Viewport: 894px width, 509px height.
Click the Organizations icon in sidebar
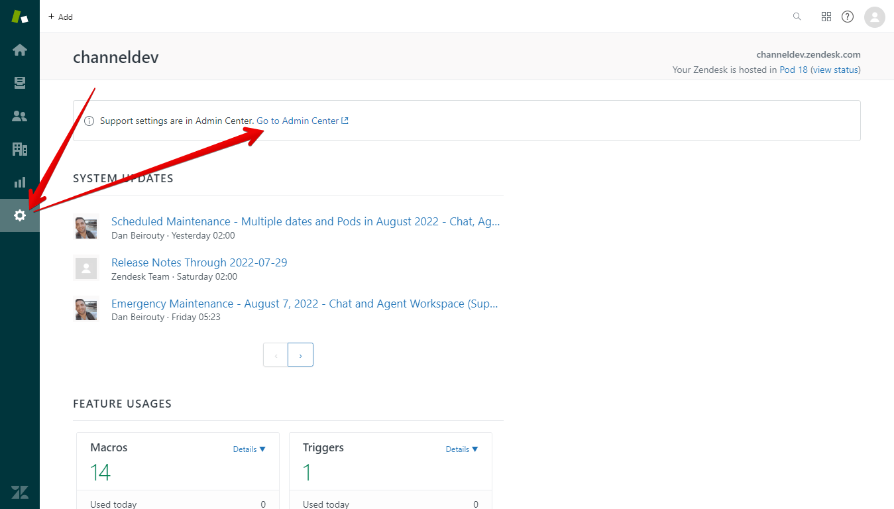[x=20, y=149]
